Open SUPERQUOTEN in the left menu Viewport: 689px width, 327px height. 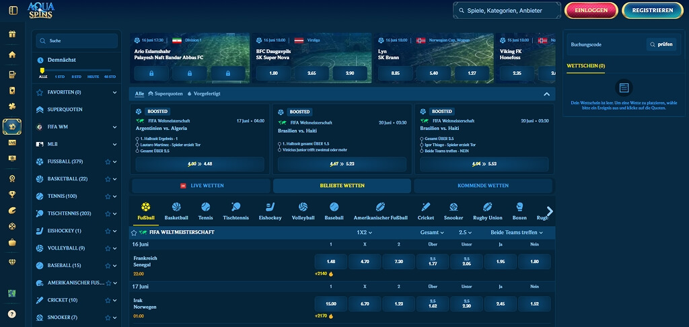point(65,110)
